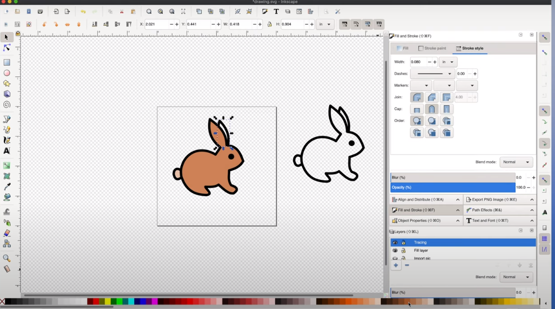Lower selection to bottom icon
Screen dimensions: 555x309
[94, 24]
